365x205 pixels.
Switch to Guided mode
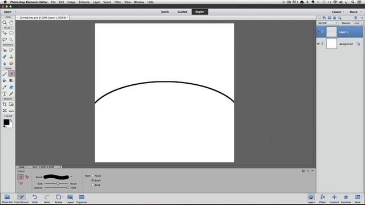pos(182,12)
